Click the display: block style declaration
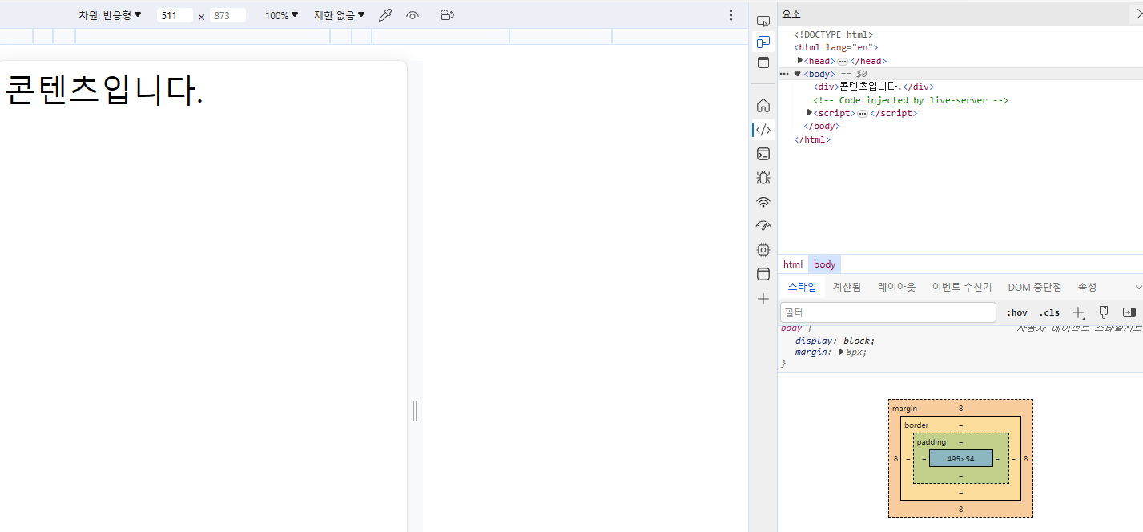1143x532 pixels. (835, 341)
